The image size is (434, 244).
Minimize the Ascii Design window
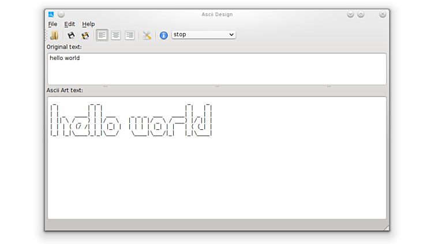tap(350, 14)
